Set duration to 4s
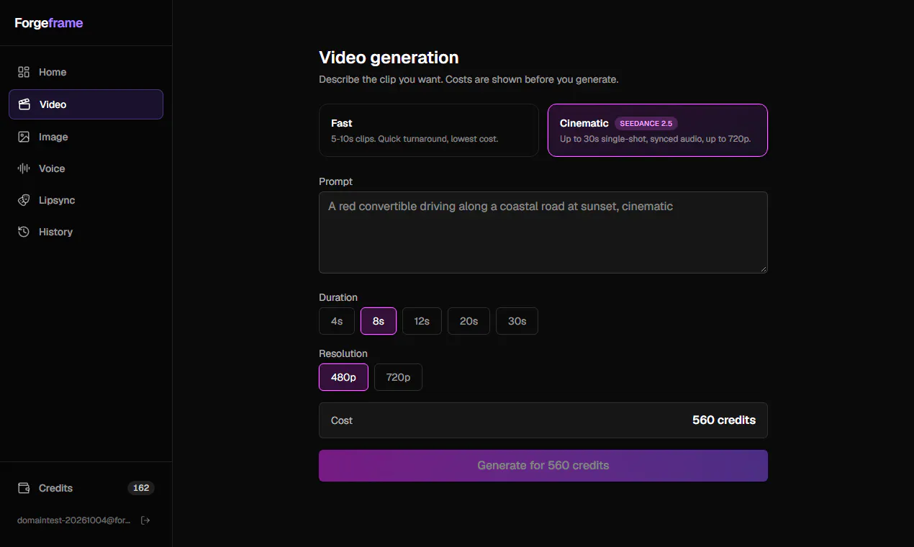This screenshot has width=914, height=547. pos(337,321)
